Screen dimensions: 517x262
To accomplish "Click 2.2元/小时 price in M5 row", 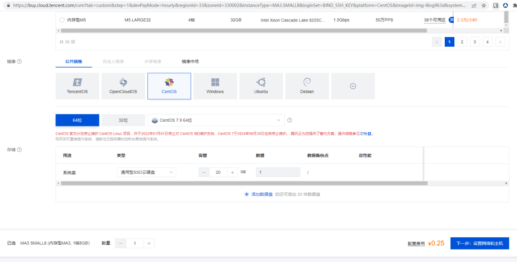I will (x=467, y=20).
